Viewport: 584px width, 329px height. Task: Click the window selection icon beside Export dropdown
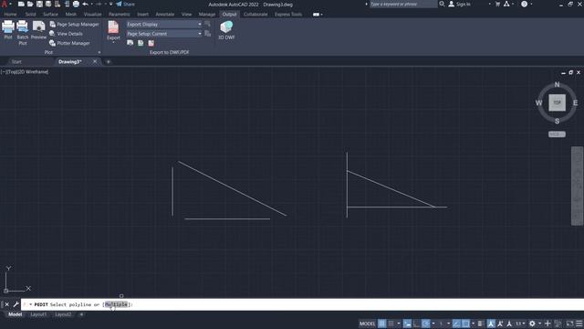tap(207, 25)
